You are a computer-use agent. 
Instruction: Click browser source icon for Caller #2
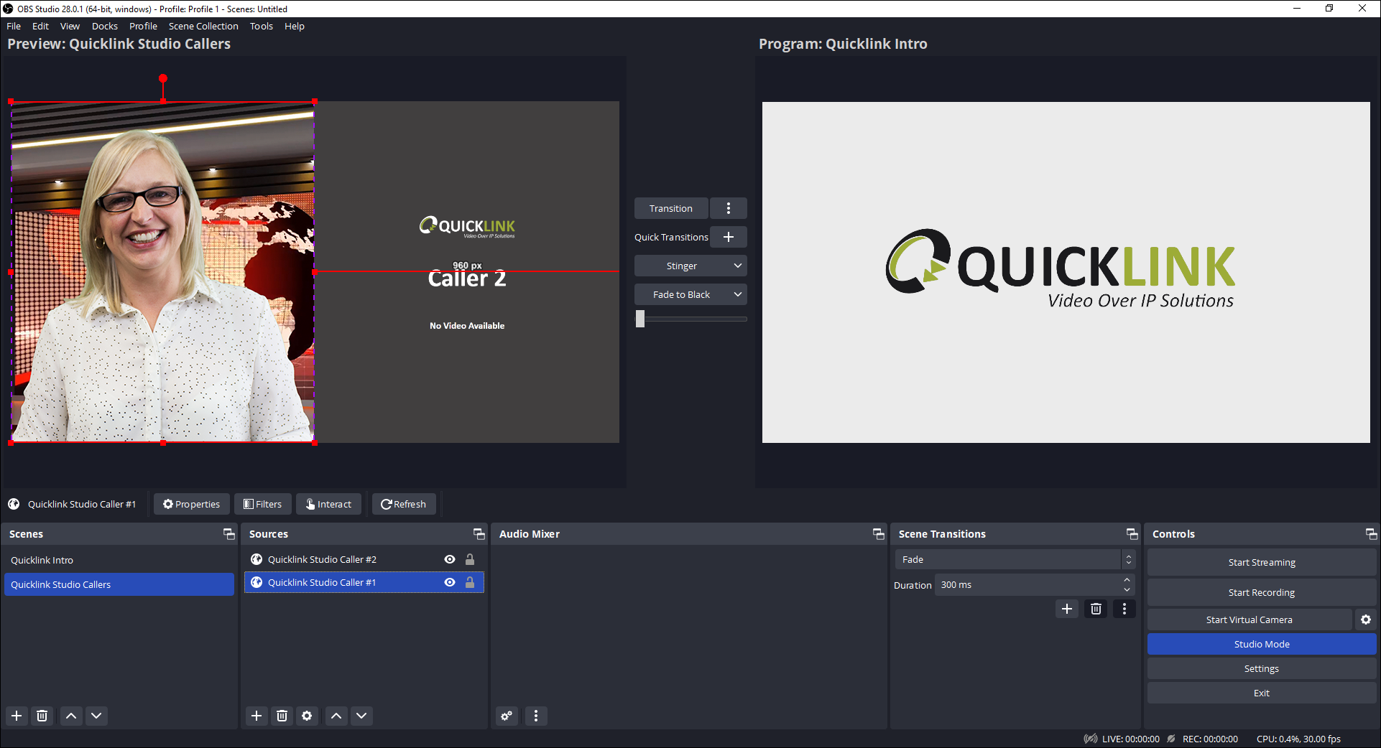[257, 559]
